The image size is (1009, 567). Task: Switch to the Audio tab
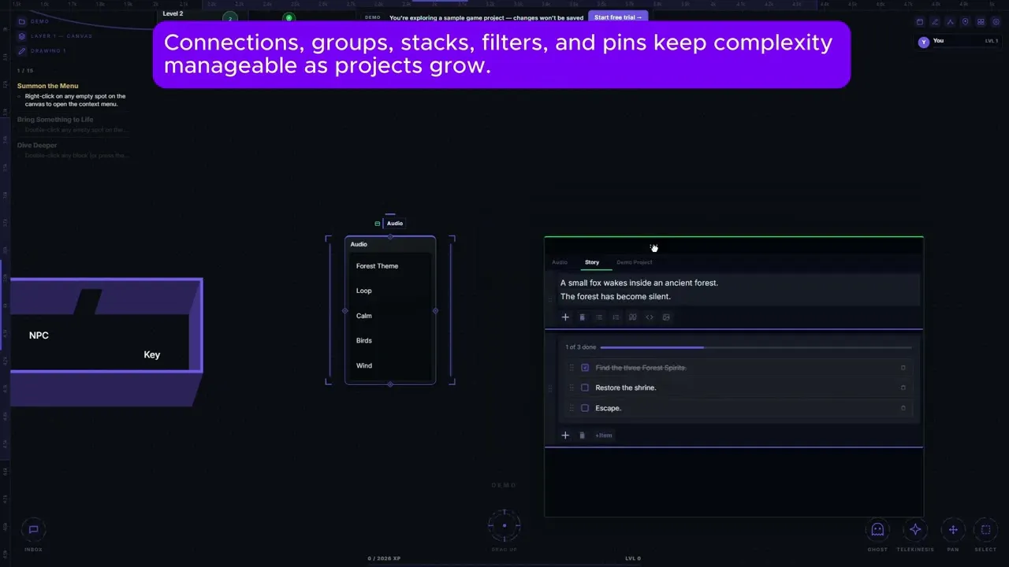pos(560,262)
